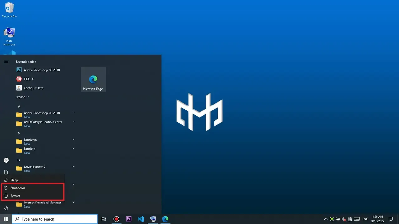Open the Bandizip folder entry

(x=45, y=151)
